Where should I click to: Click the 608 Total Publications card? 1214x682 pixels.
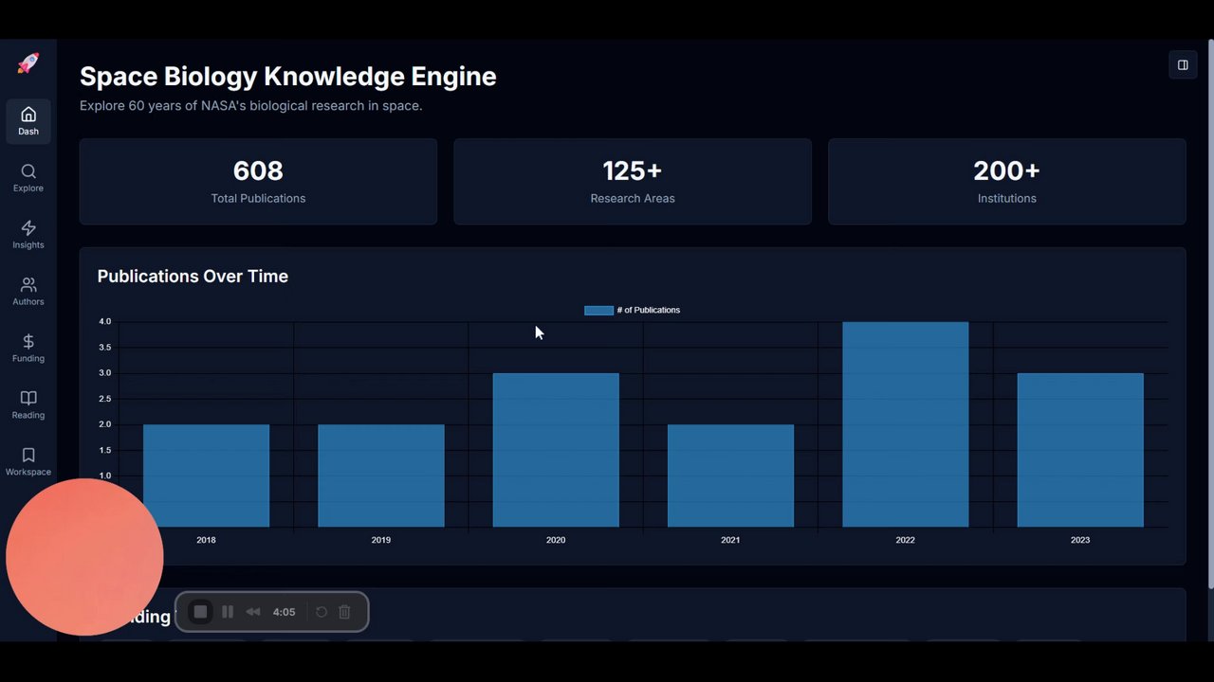click(258, 182)
